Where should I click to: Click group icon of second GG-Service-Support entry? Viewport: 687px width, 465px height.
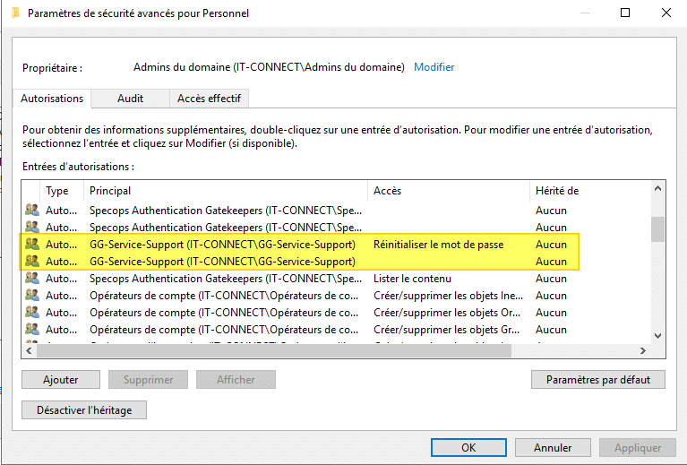[33, 262]
